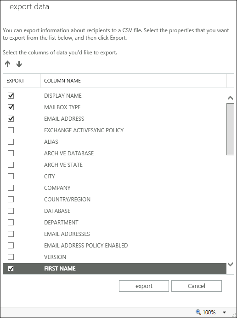Check the CITY column checkbox
Viewport: 237px width, 318px height.
11,176
